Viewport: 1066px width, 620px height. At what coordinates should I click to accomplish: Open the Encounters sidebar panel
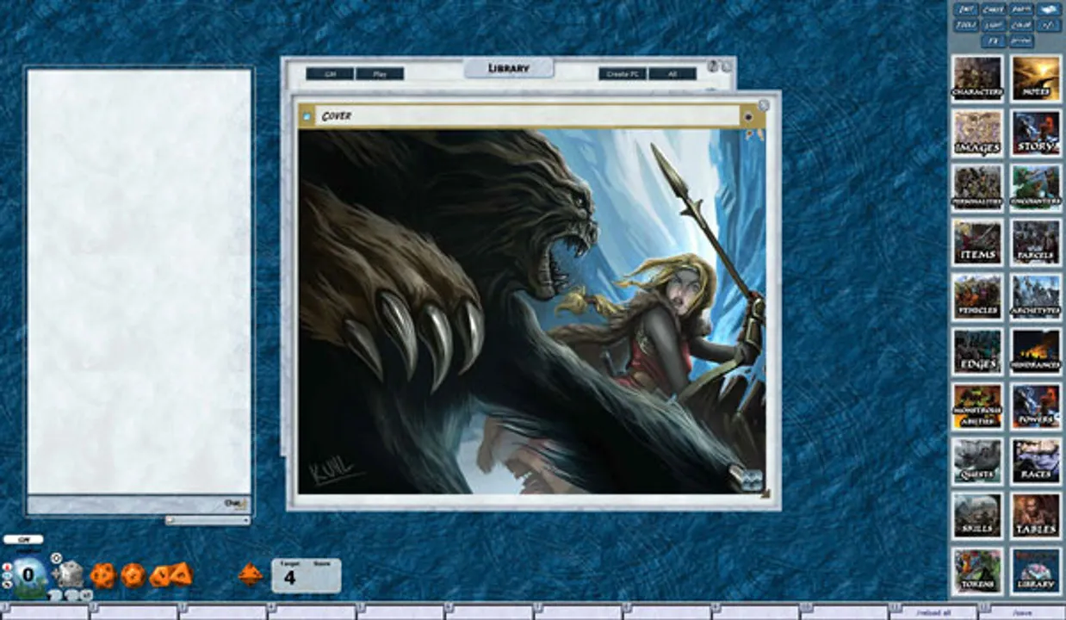[x=1036, y=187]
